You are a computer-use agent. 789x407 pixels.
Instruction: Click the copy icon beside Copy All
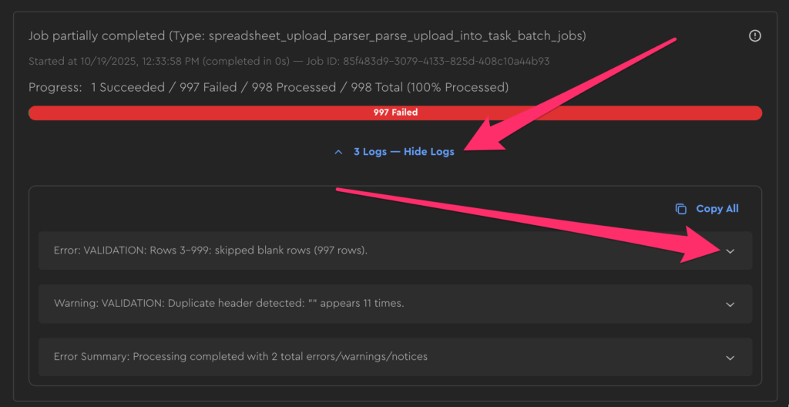[x=680, y=209]
